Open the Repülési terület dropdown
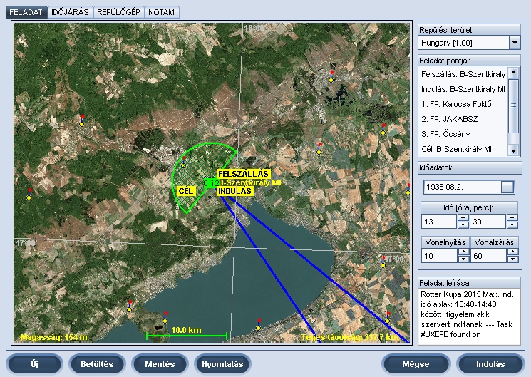Viewport: 531px width, 377px height. [514, 43]
